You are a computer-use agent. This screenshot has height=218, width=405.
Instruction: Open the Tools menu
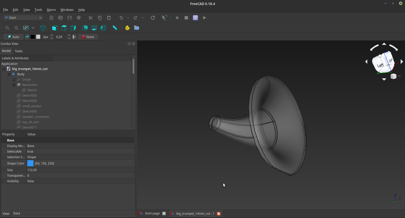click(x=38, y=10)
